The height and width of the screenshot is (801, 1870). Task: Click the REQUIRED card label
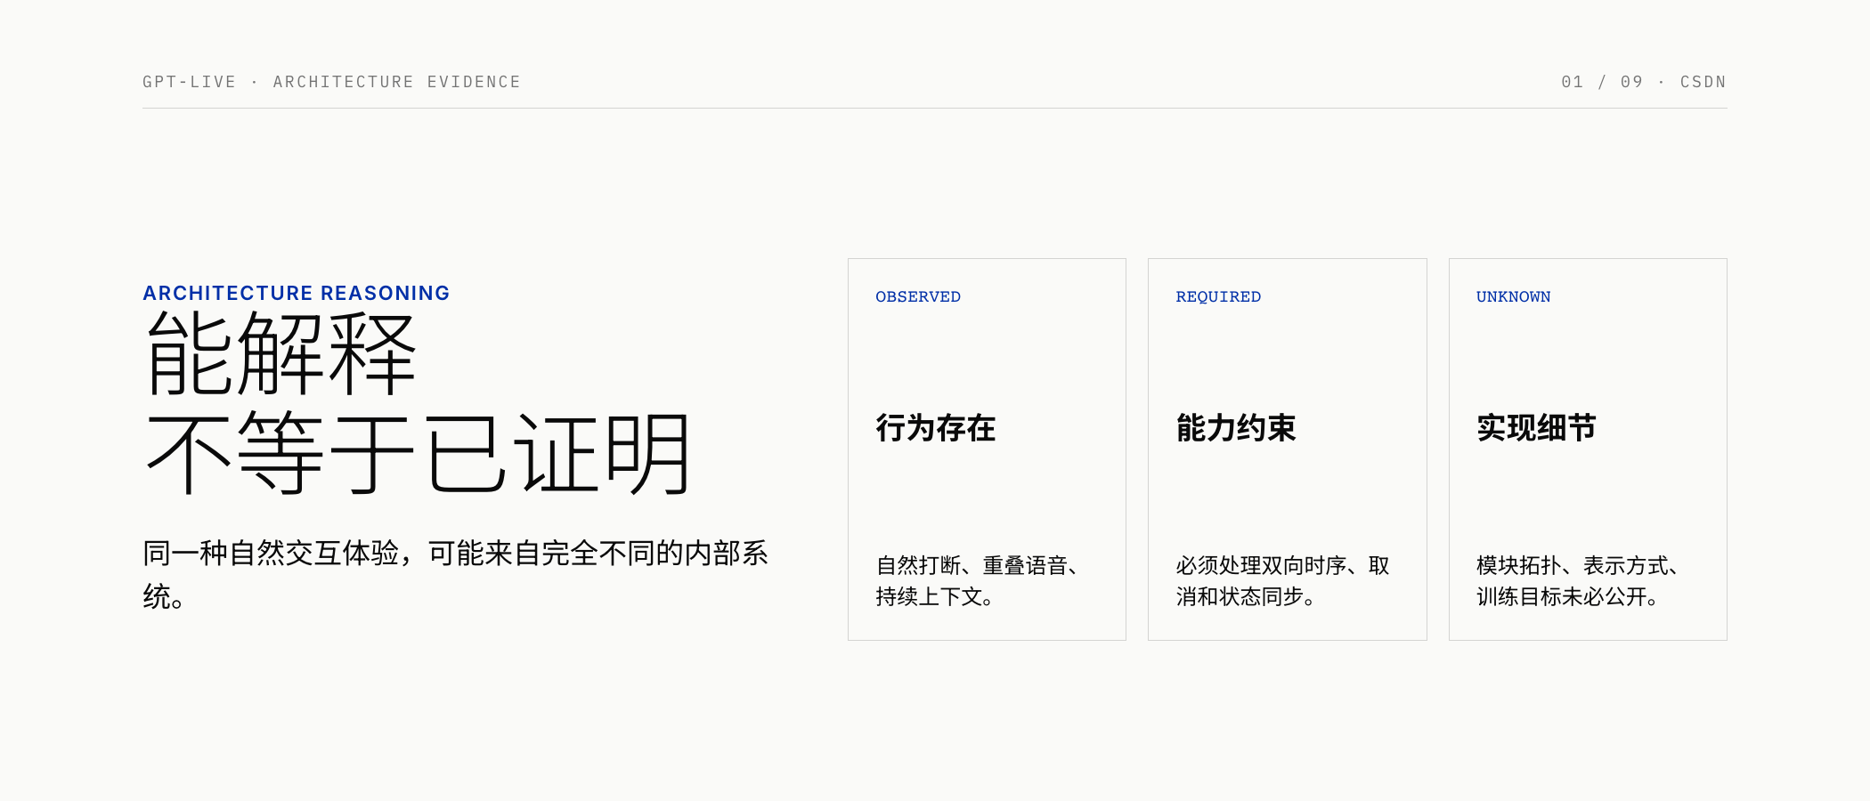[1218, 296]
